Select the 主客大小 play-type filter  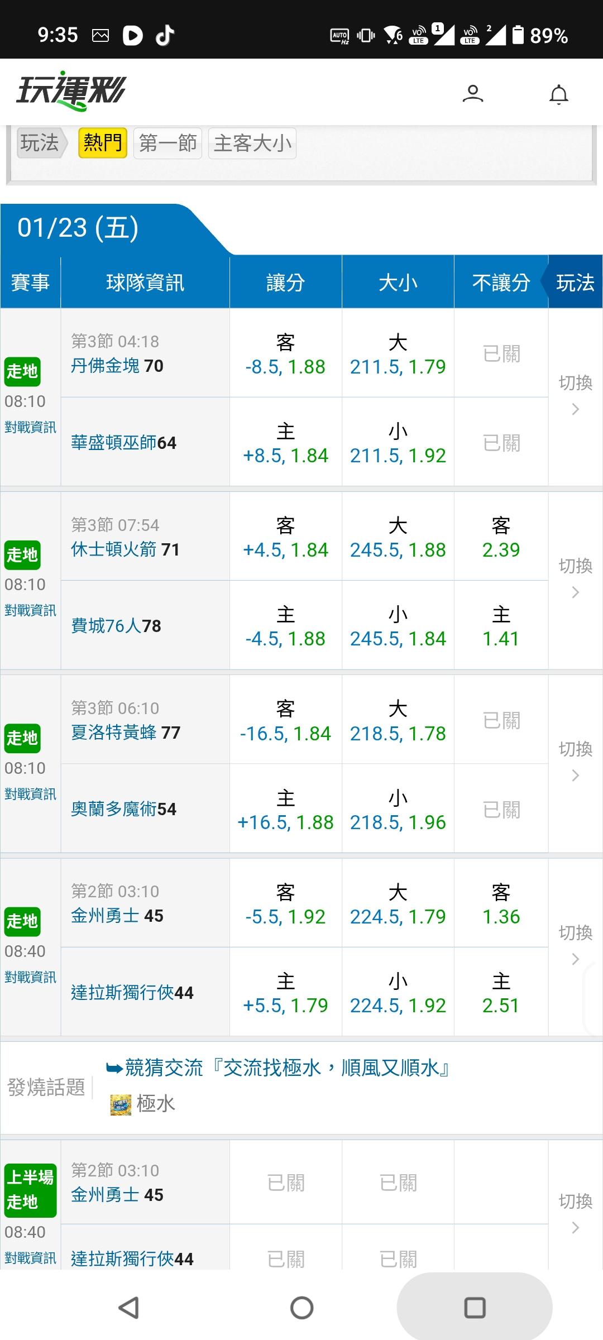(252, 143)
